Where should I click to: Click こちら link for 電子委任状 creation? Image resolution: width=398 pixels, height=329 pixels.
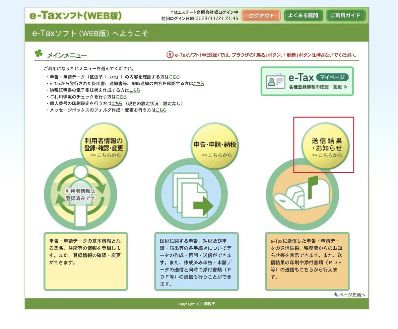tap(134, 90)
